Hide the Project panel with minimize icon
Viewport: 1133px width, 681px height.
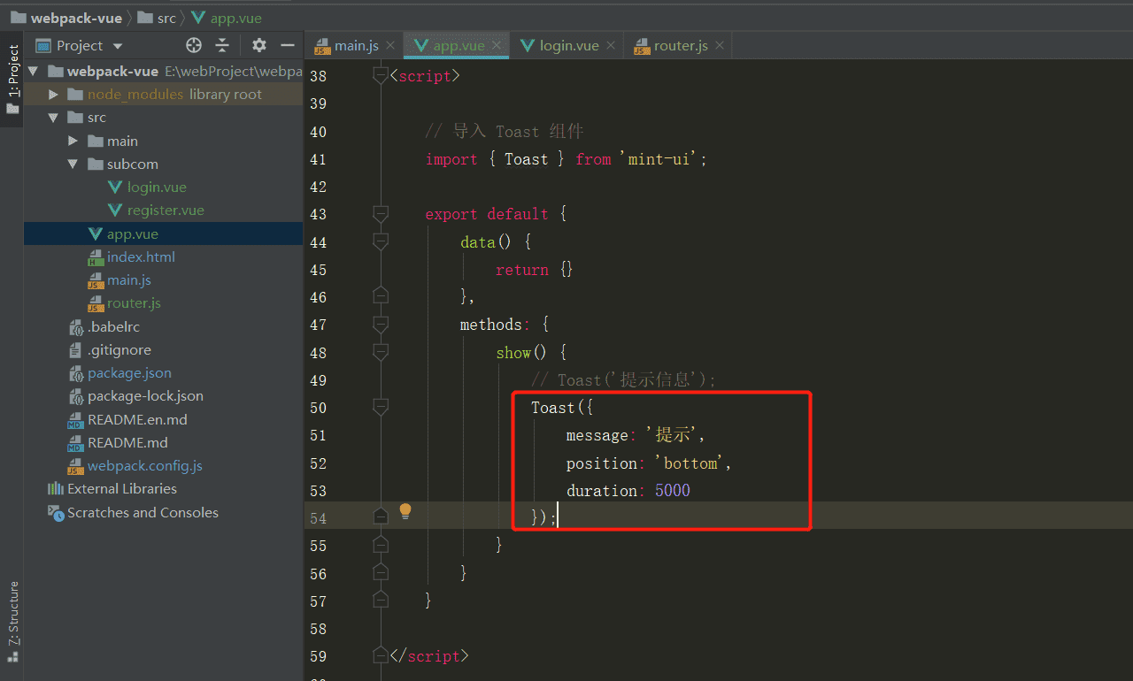click(x=287, y=45)
